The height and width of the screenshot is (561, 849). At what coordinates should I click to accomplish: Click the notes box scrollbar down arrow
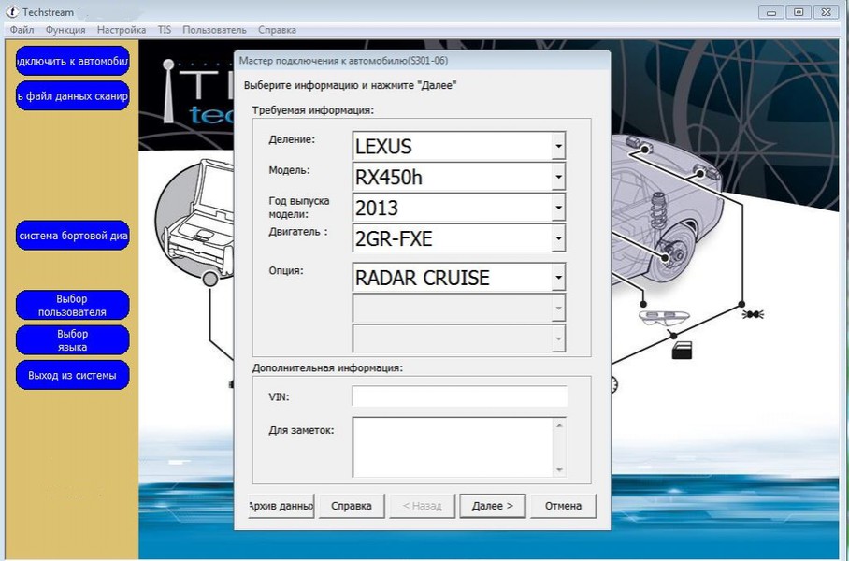coord(559,470)
